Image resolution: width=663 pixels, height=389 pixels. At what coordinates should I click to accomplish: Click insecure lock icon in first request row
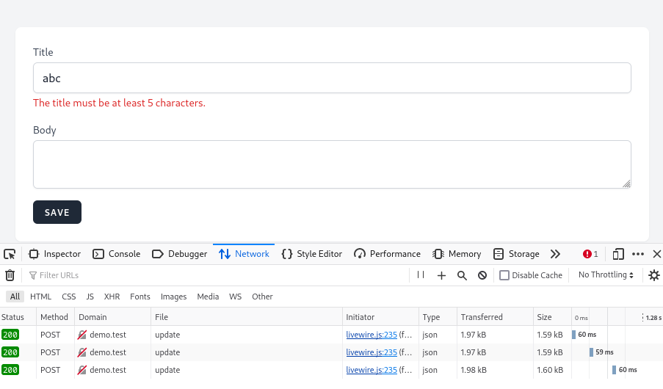click(x=82, y=335)
